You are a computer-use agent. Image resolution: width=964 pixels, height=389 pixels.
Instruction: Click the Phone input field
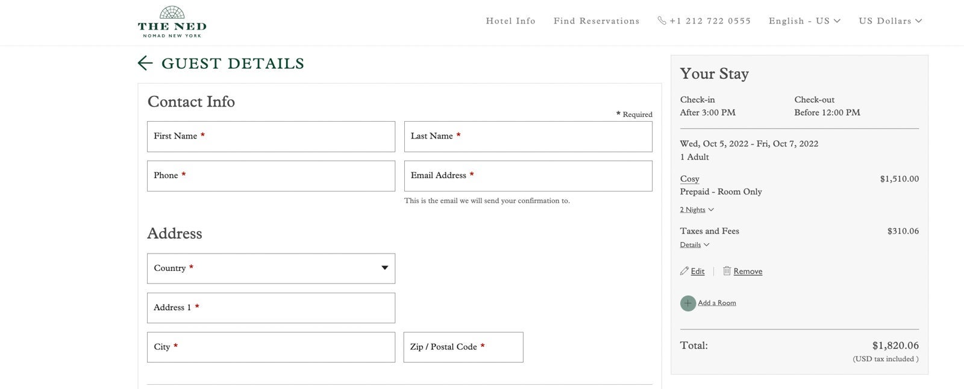click(x=271, y=176)
